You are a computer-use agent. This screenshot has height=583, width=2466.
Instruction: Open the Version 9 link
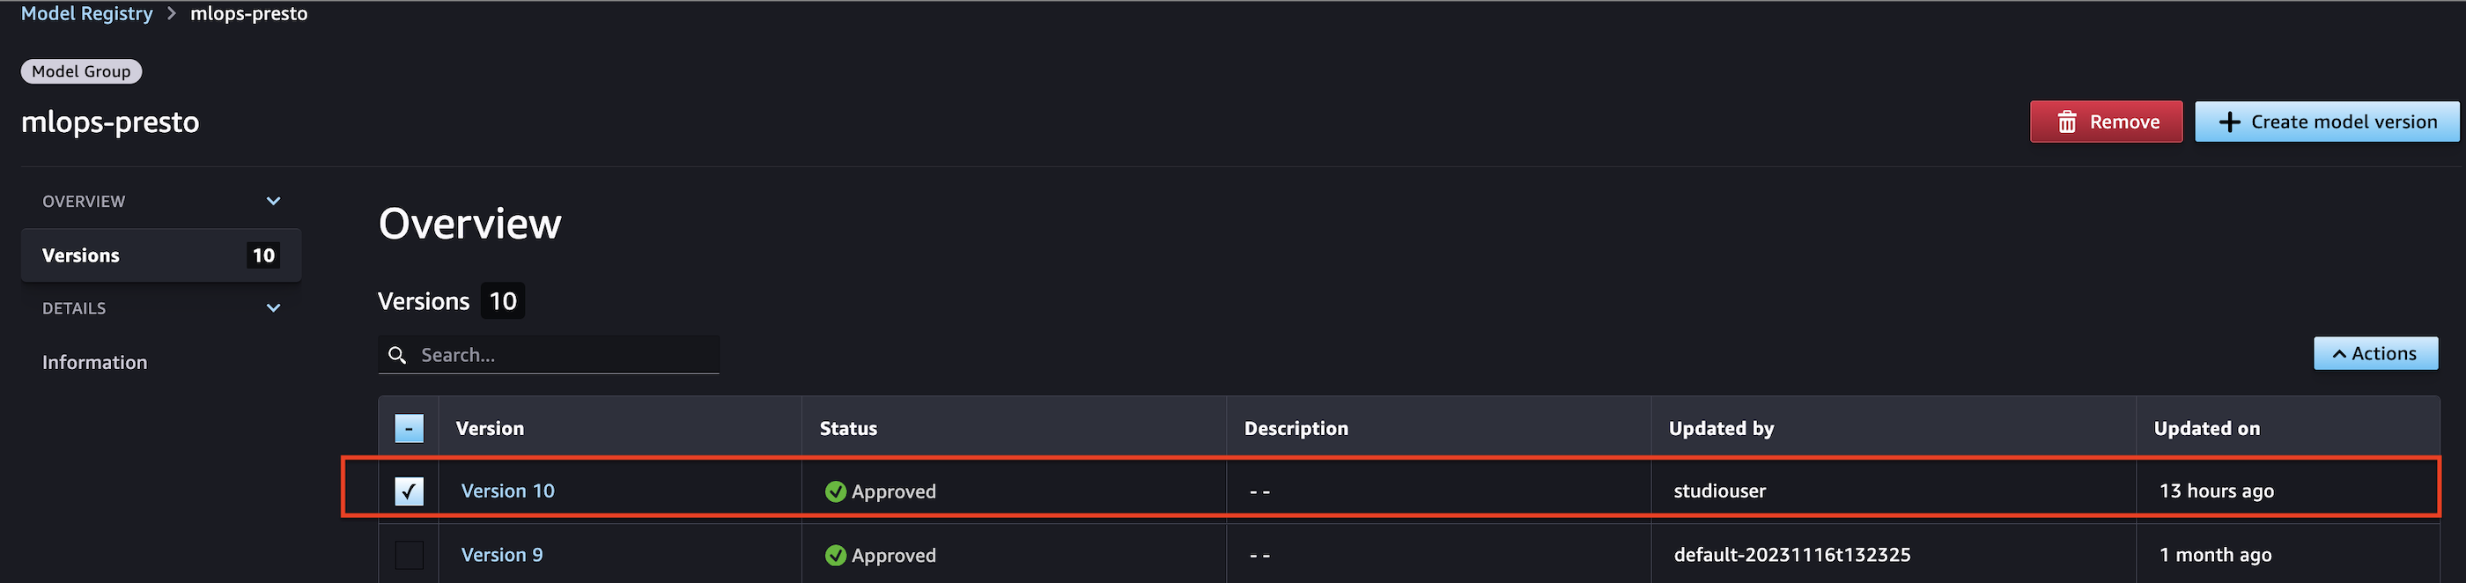(502, 555)
